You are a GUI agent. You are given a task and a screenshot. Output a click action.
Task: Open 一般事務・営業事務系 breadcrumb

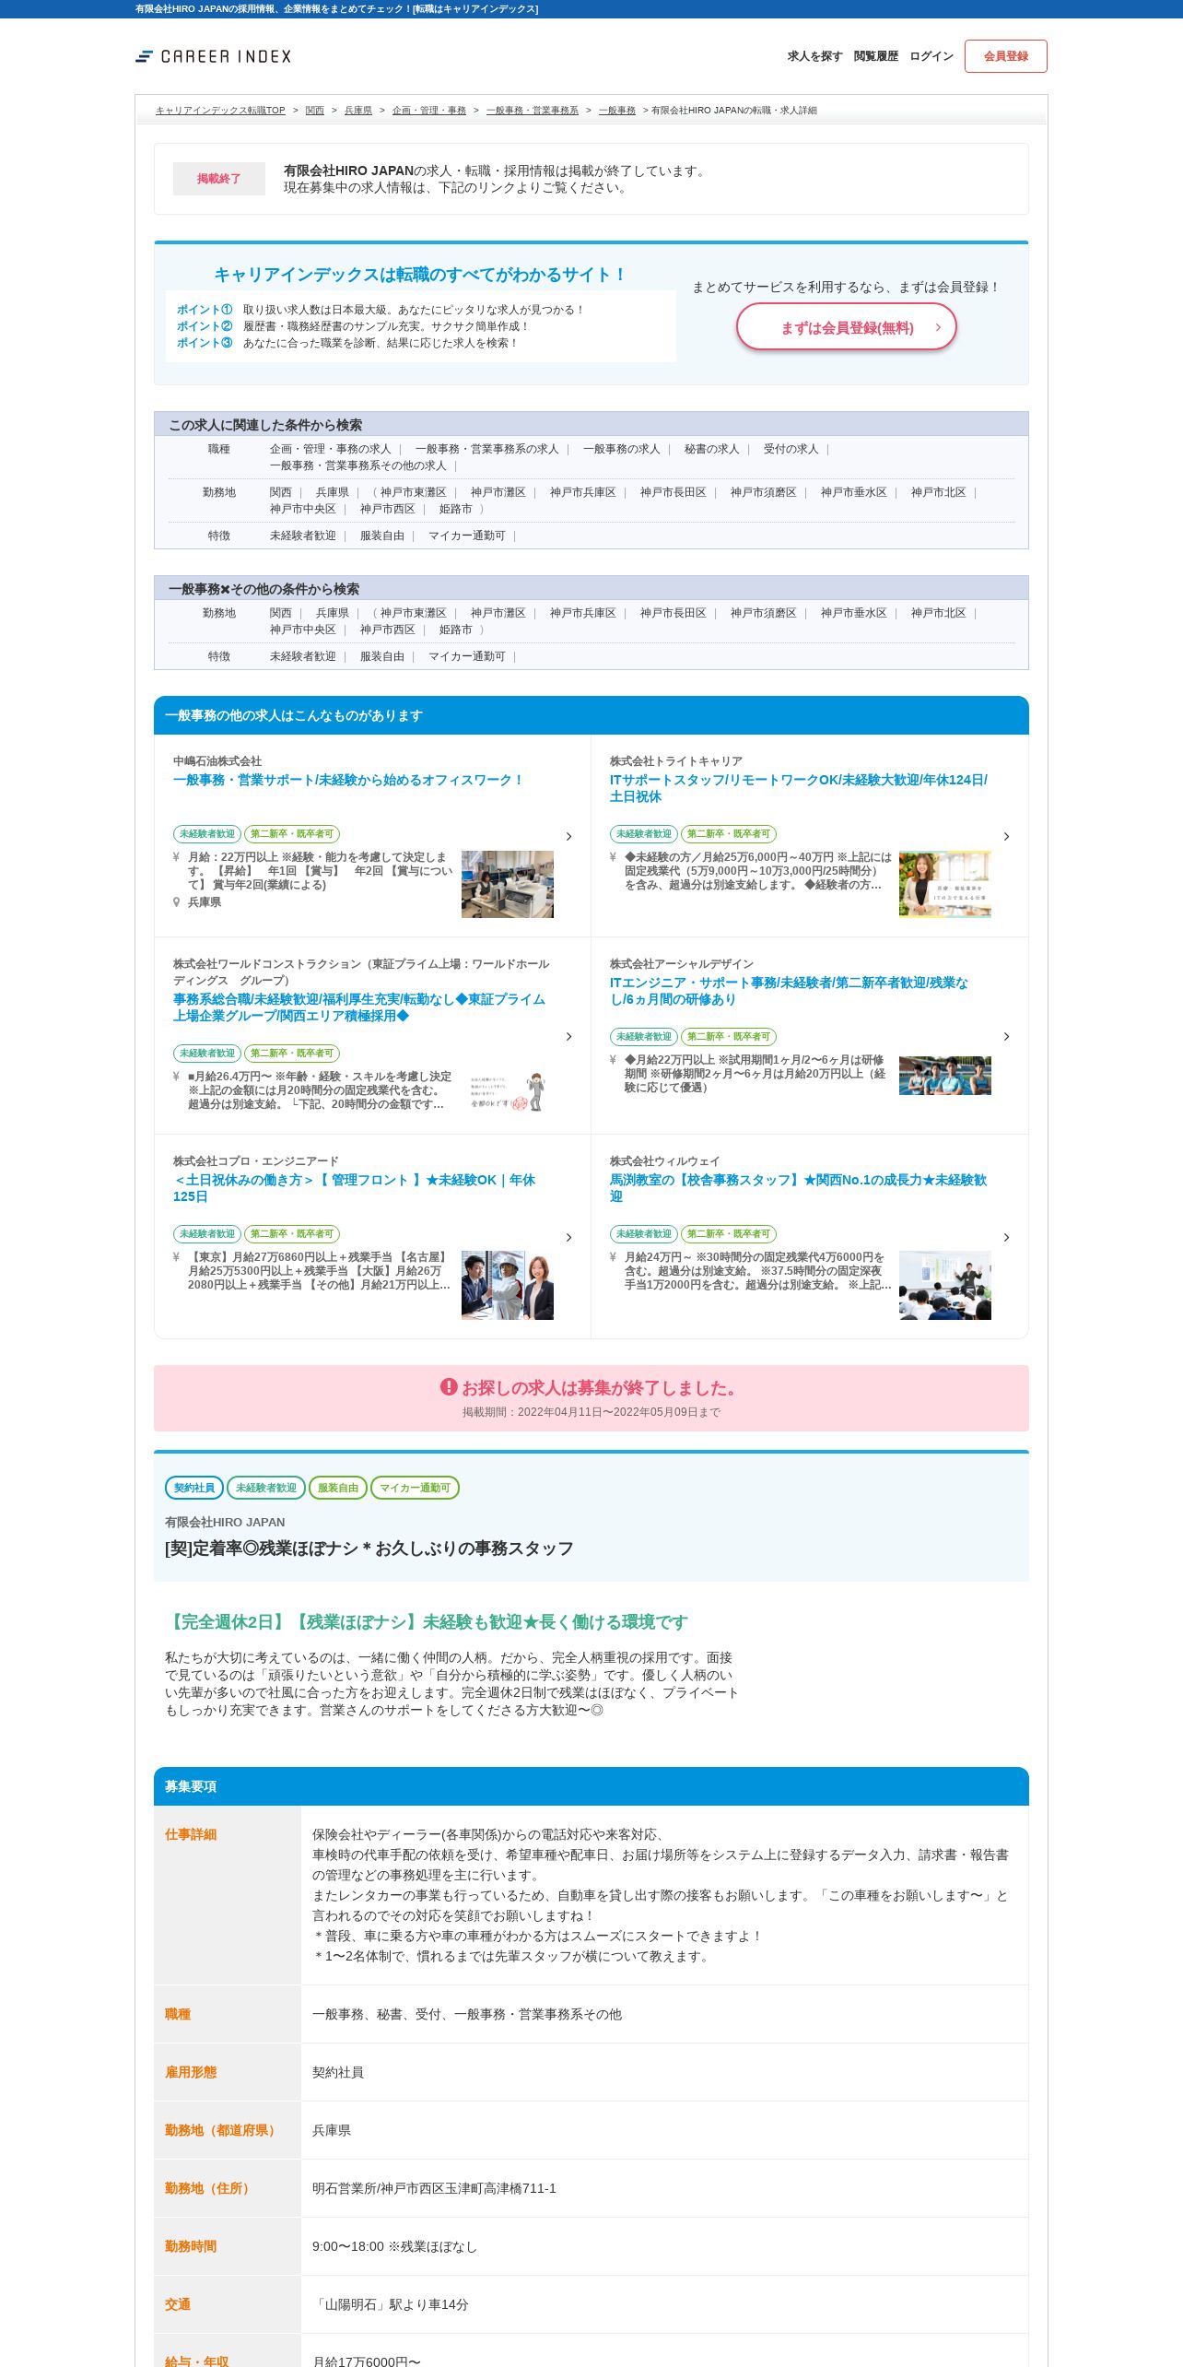(x=533, y=111)
